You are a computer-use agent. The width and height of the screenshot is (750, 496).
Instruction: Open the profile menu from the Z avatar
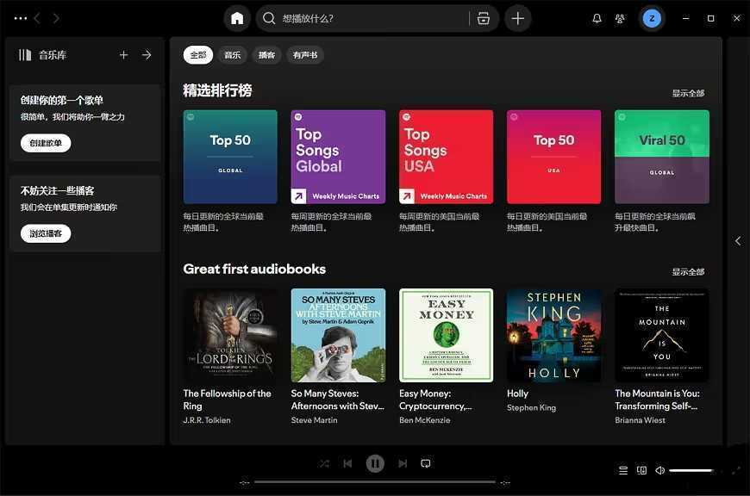pos(652,17)
